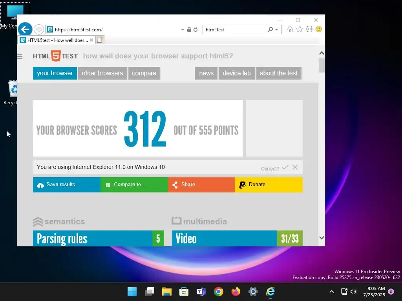Open the IE Tools gear icon

309,29
